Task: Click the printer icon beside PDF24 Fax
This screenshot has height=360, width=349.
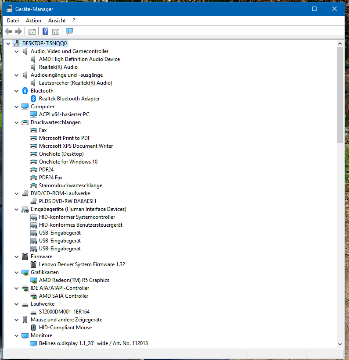Action: 33,178
